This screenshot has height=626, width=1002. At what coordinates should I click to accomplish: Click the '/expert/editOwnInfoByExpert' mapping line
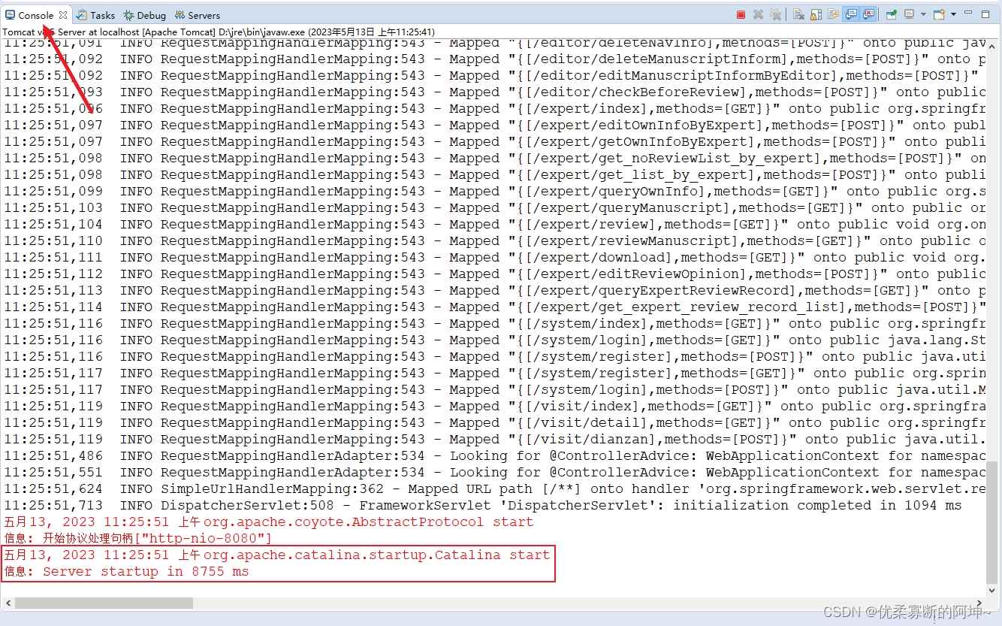494,125
